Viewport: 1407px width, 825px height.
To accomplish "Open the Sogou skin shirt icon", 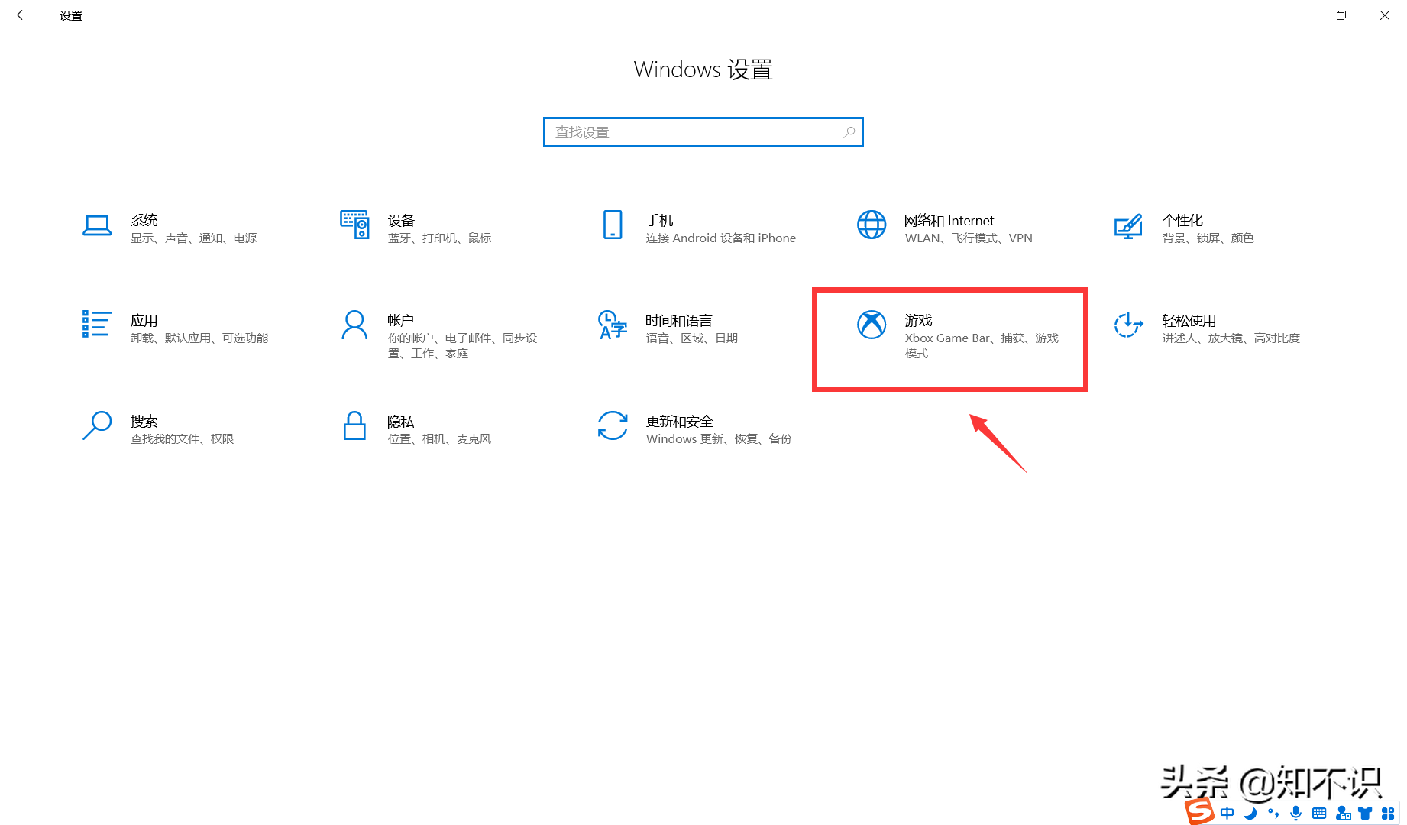I will (1367, 812).
